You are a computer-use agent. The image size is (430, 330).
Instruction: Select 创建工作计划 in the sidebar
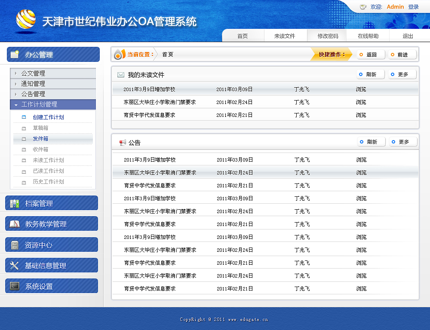[48, 117]
